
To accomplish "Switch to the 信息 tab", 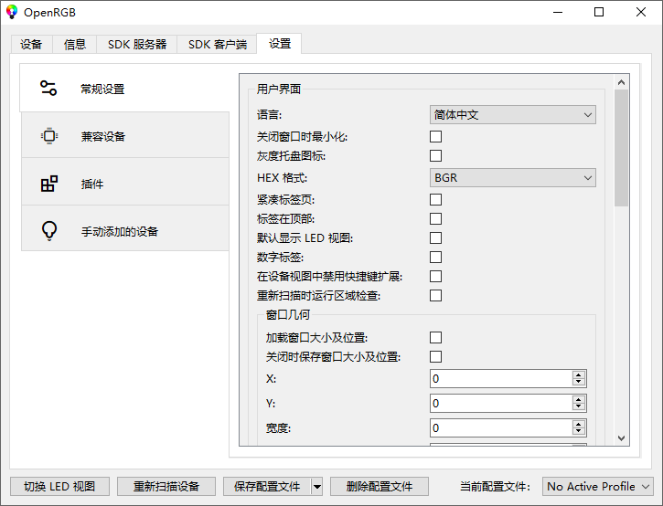I will [x=75, y=45].
